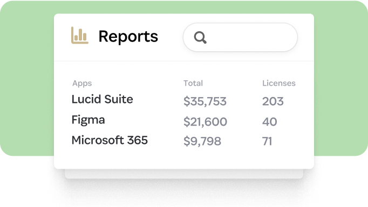The width and height of the screenshot is (368, 207).
Task: Click the Reports bar chart icon
Action: click(x=80, y=36)
